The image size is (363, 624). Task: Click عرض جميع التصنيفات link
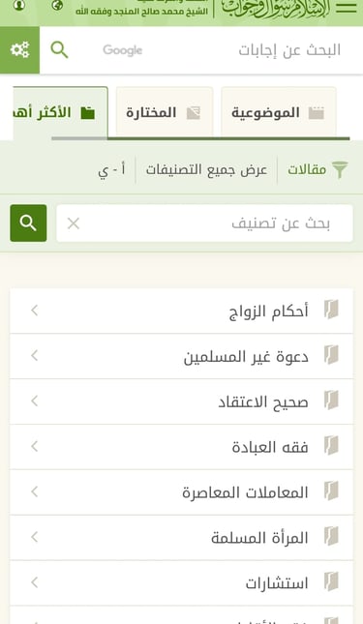[x=206, y=170]
